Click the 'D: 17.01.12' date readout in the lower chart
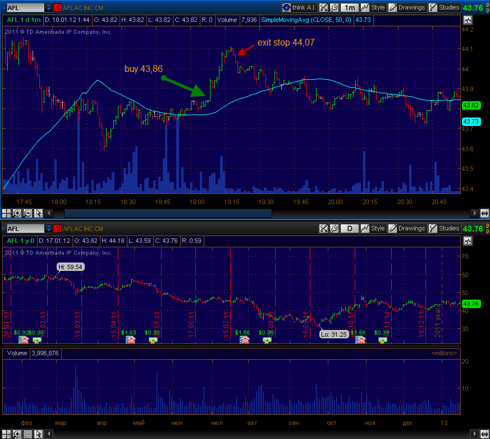Viewport: 490px width, 439px height. pos(54,241)
